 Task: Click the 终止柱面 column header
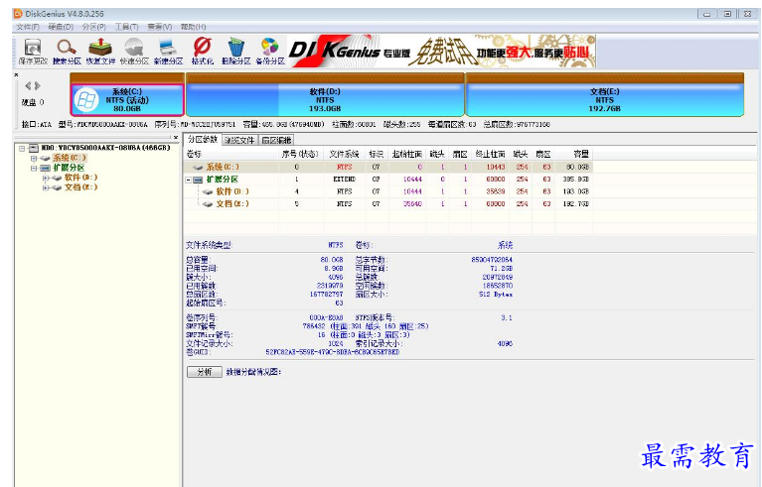click(x=491, y=154)
